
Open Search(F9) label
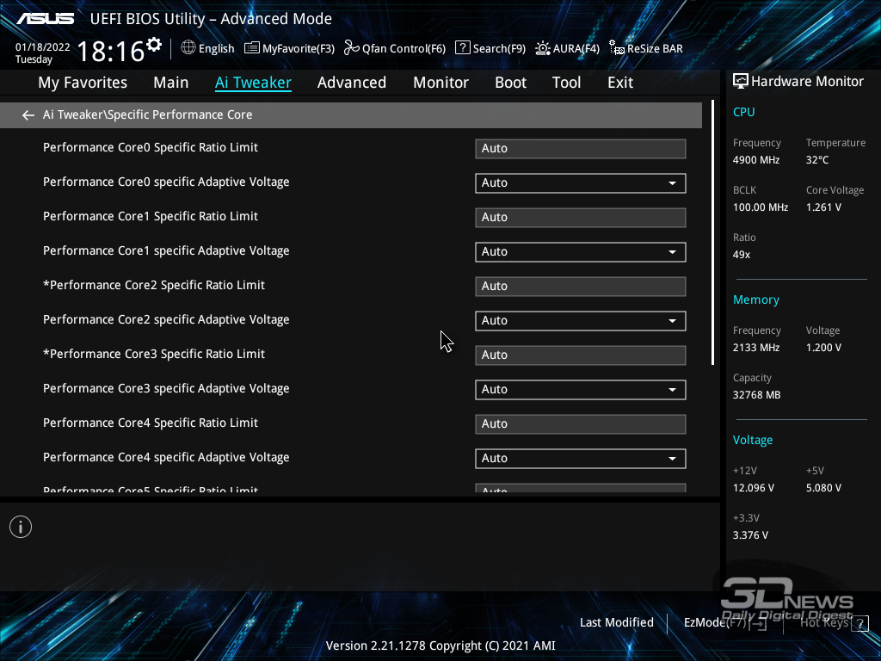coord(499,49)
